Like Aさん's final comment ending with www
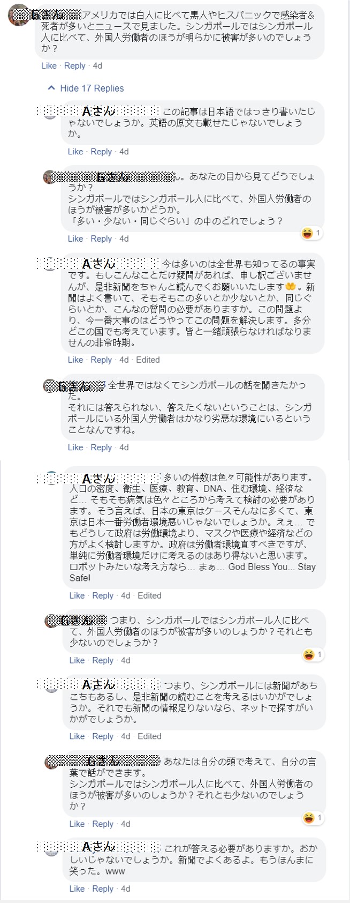The image size is (350, 903). [77, 889]
